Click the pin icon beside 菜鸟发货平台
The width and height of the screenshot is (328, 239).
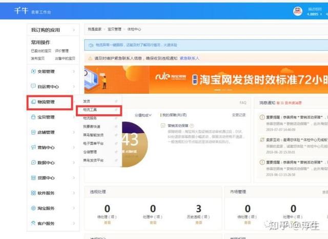point(116,161)
